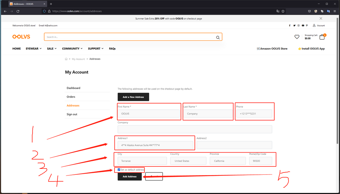Click the Add Address submit button

click(129, 176)
